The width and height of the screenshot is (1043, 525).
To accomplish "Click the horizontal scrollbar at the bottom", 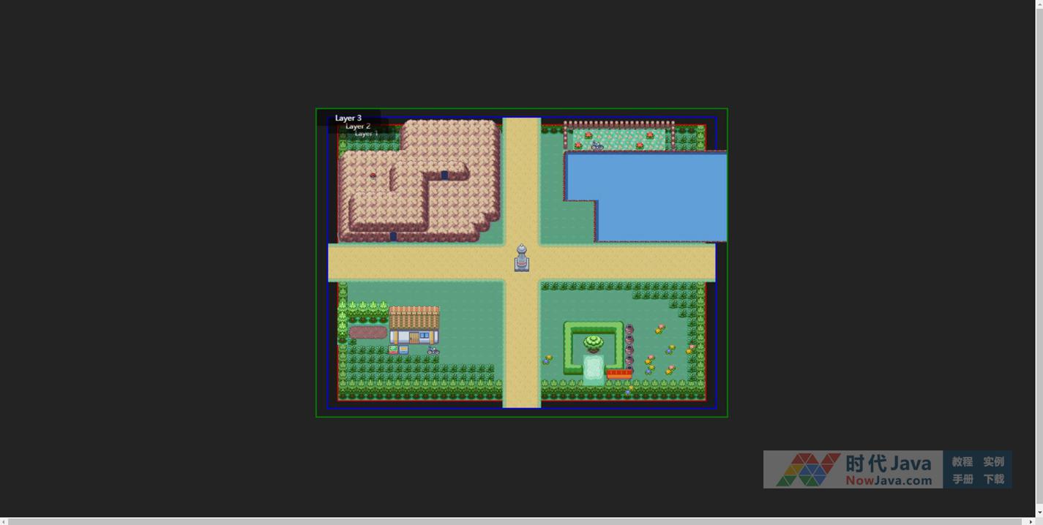I will (x=517, y=521).
